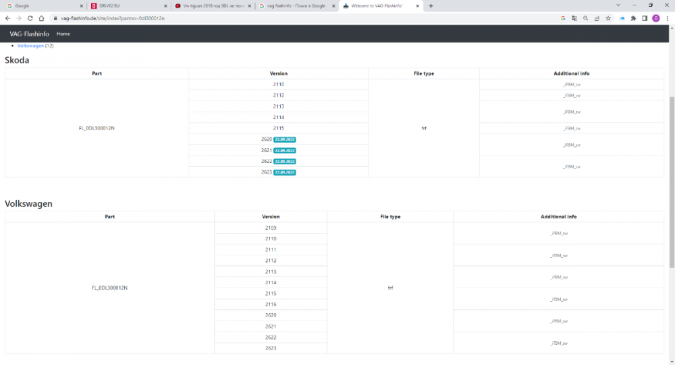Click date badge beside Skoda version 2623
This screenshot has height=365, width=675.
285,172
